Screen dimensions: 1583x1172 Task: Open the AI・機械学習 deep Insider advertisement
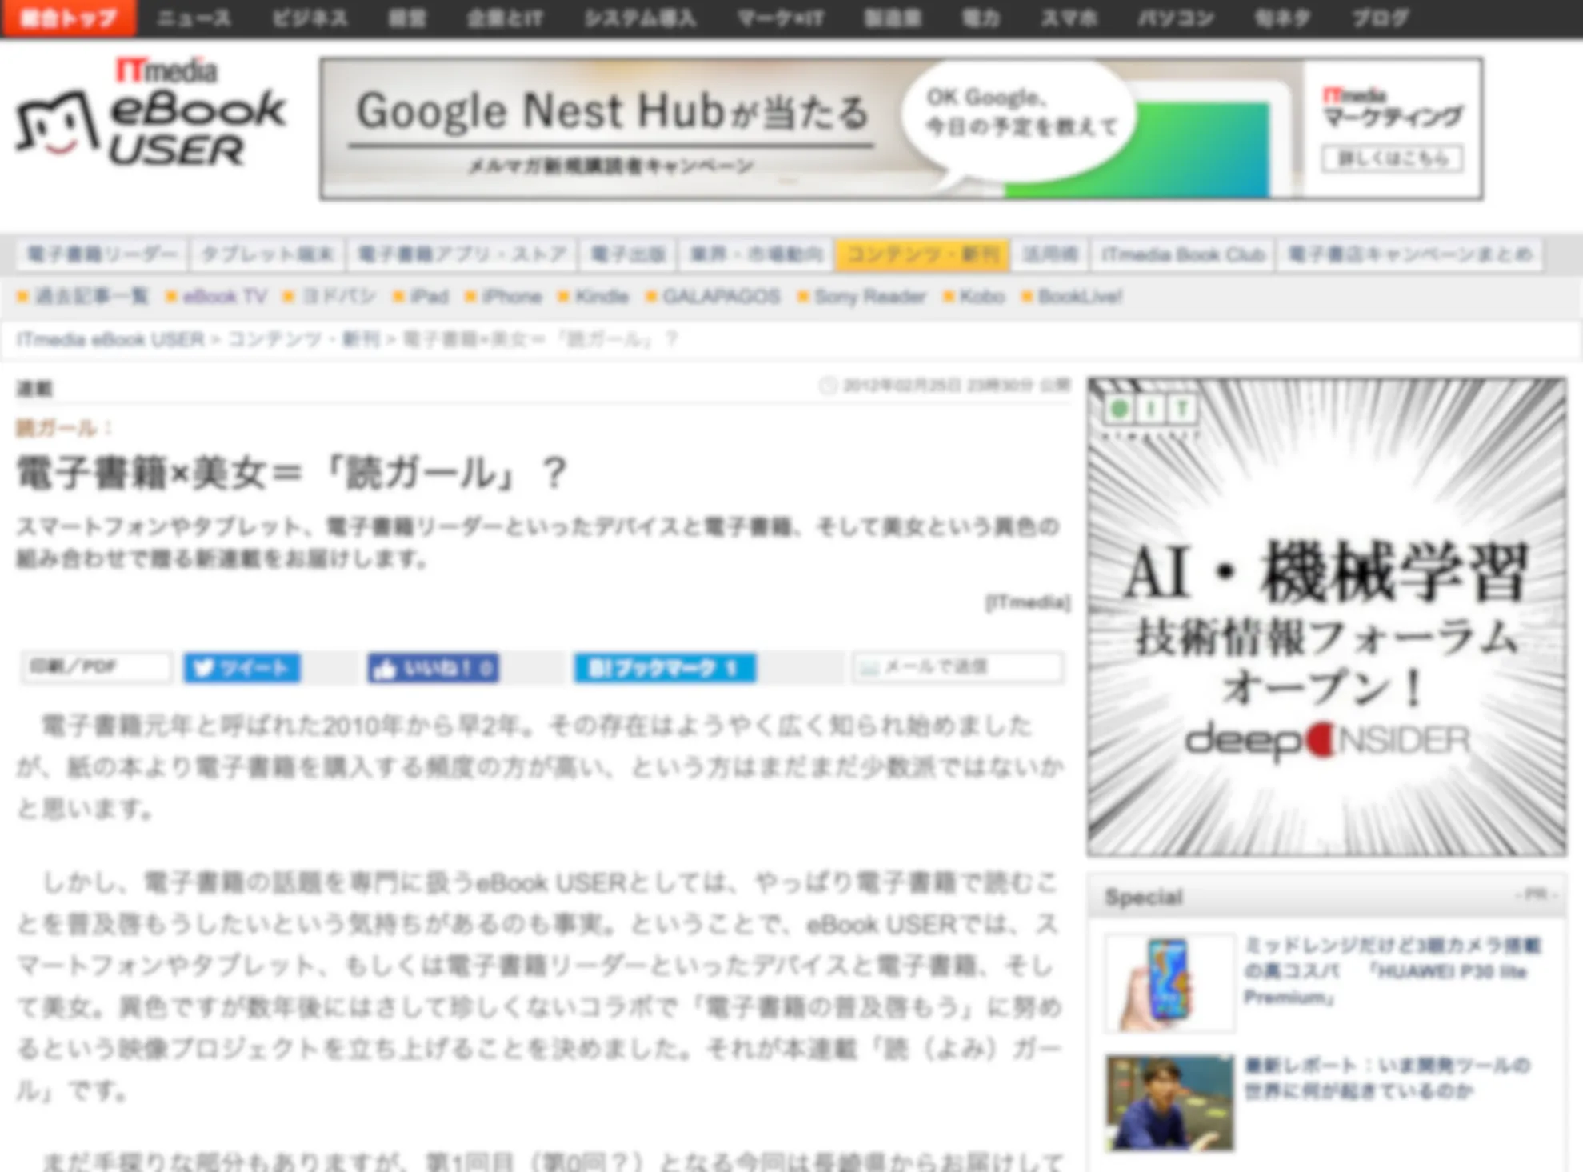(1326, 616)
